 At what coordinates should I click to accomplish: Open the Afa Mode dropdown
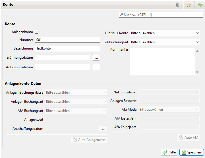[169, 110]
